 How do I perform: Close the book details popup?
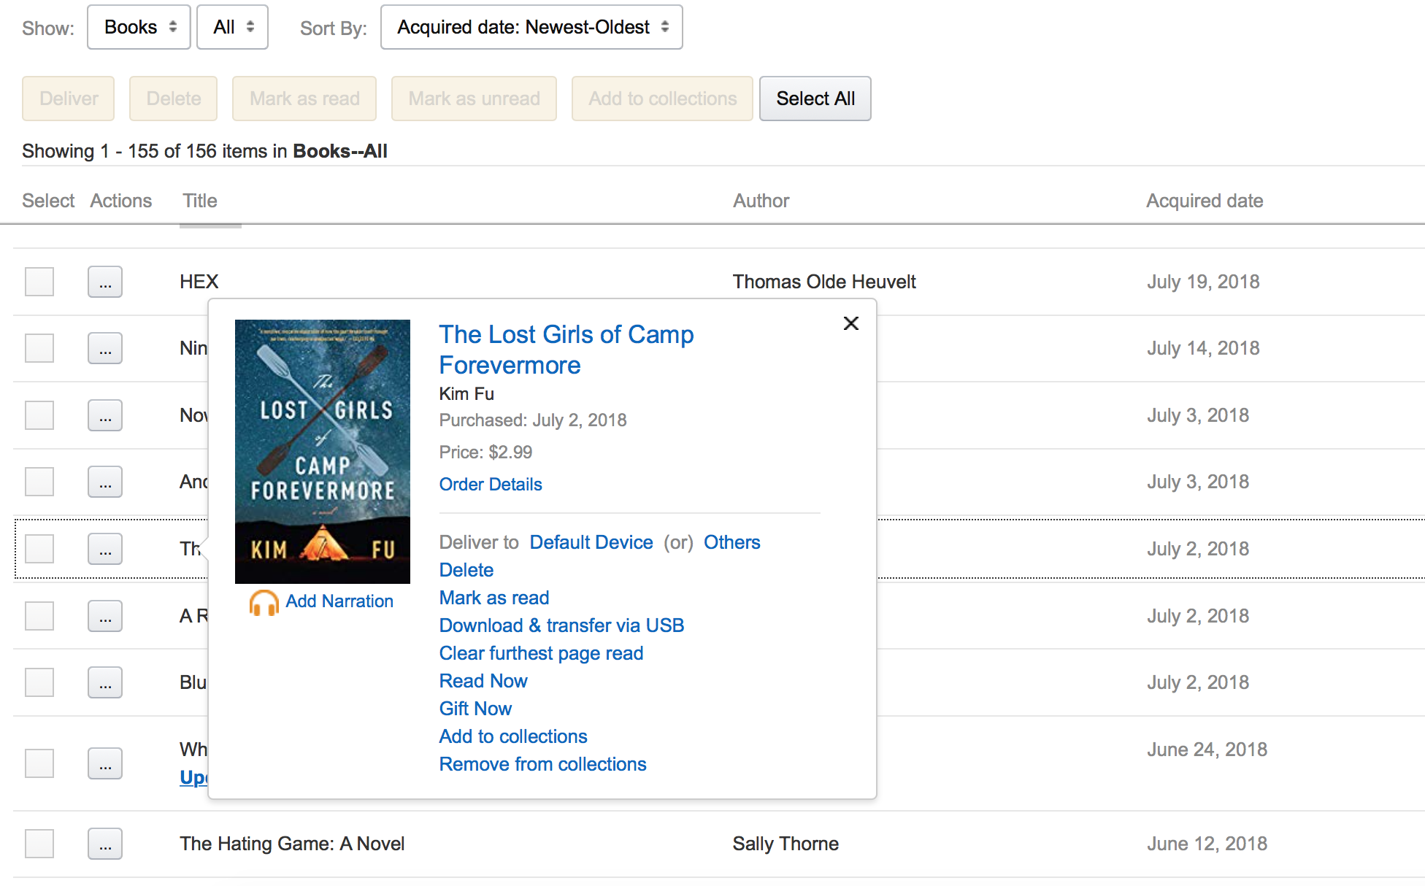point(850,323)
